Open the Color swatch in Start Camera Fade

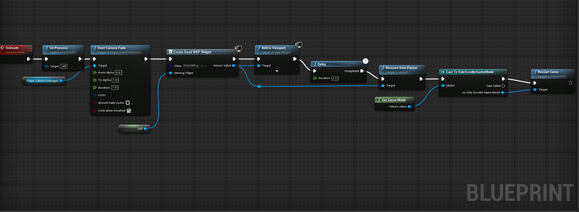[109, 95]
